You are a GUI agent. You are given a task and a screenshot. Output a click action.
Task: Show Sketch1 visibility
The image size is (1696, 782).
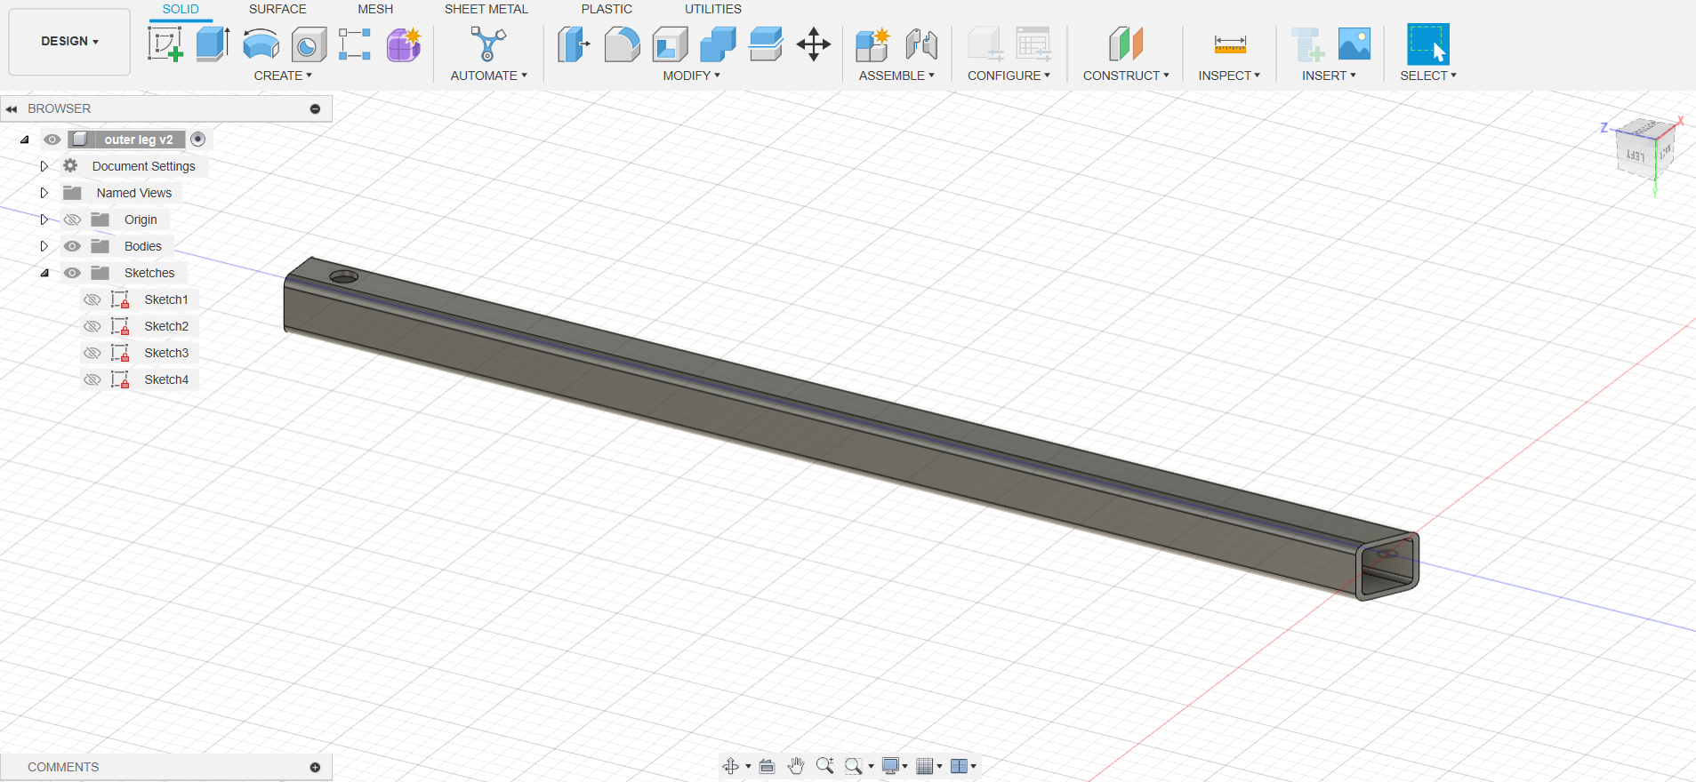point(92,299)
